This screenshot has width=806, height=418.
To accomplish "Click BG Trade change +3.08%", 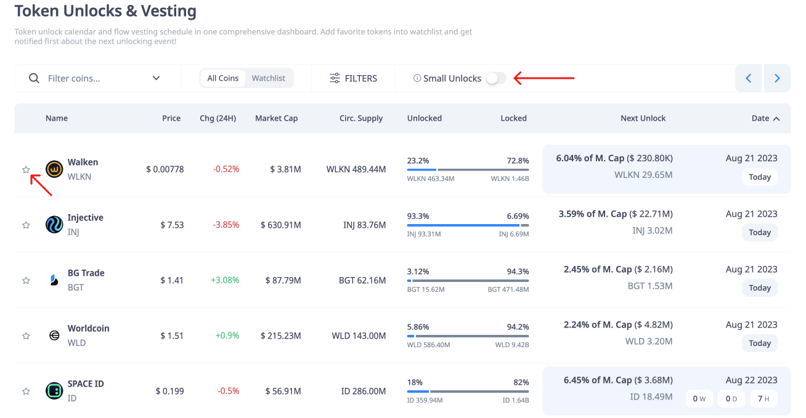I will (225, 280).
